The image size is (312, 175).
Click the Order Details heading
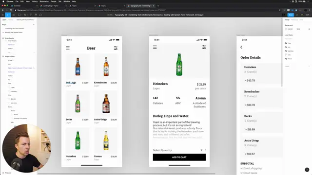click(251, 57)
